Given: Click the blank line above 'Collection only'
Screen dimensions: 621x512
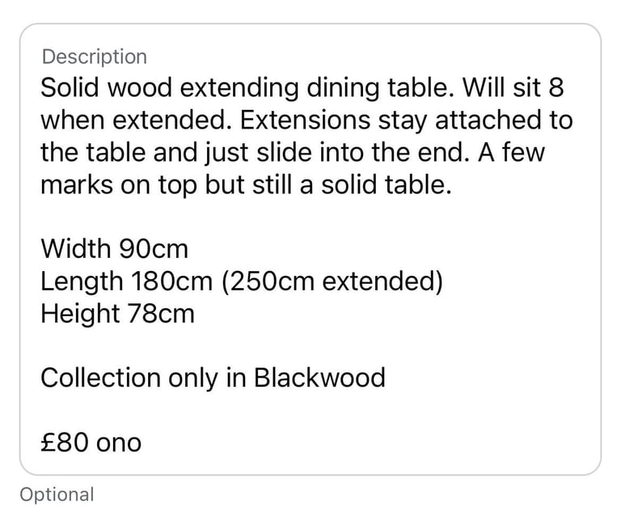Looking at the screenshot, I should (310, 345).
